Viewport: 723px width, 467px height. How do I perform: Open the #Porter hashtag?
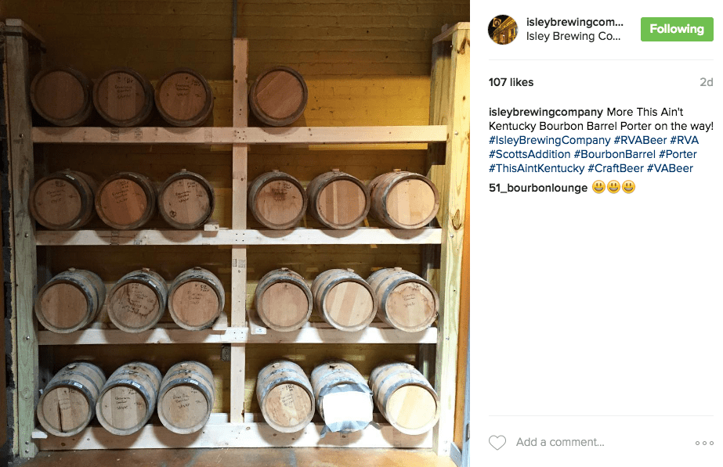(678, 154)
